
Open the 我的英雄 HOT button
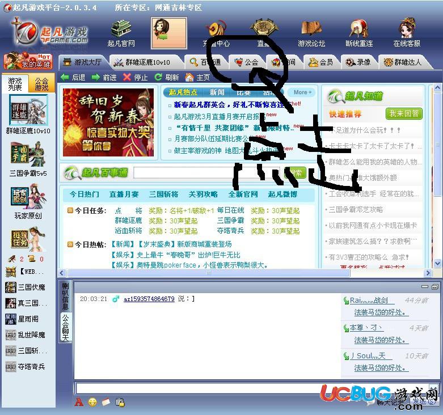[28, 61]
